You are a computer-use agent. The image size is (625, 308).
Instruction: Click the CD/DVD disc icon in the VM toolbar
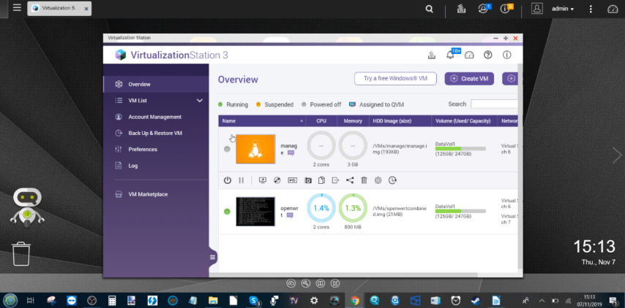277,180
